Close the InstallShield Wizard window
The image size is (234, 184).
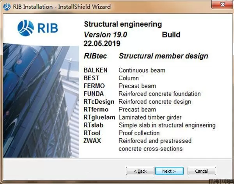tap(222, 5)
